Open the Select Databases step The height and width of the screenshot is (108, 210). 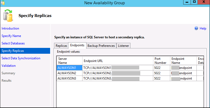13,43
